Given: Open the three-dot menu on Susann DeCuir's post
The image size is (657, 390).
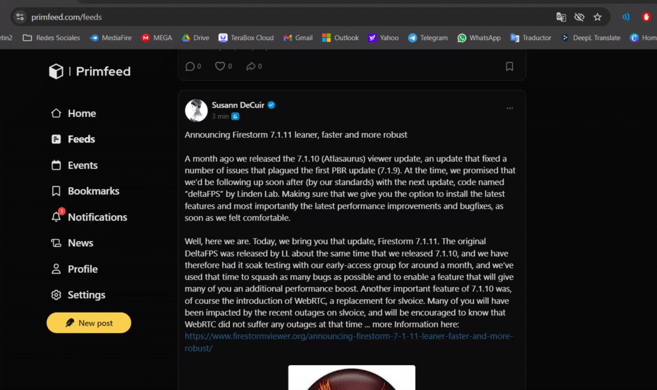Looking at the screenshot, I should coord(509,108).
